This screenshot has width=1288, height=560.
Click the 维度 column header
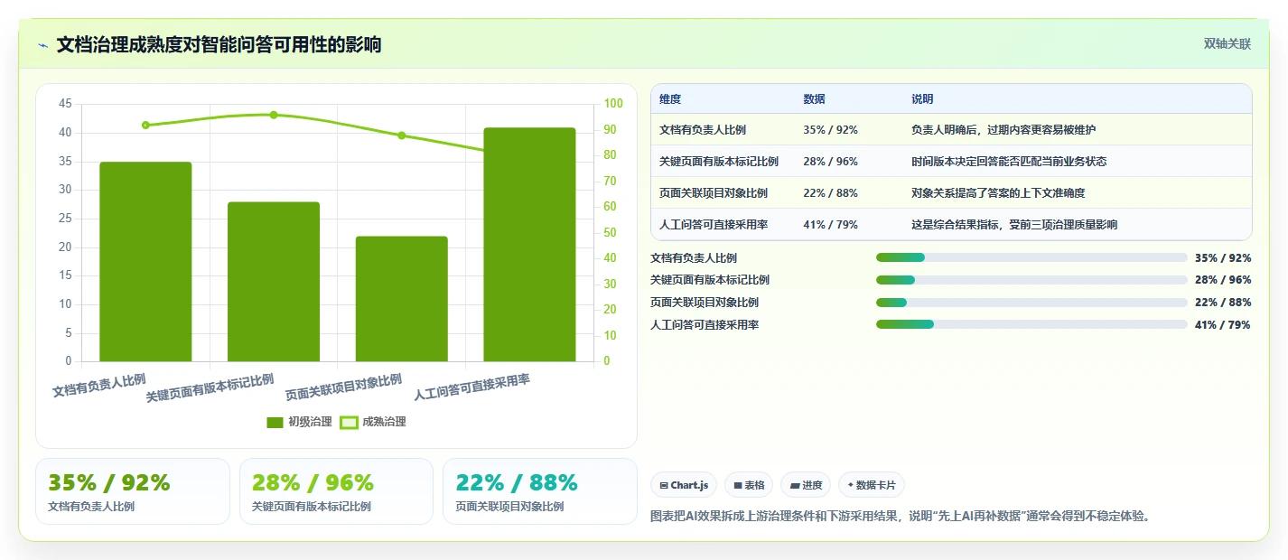coord(670,99)
